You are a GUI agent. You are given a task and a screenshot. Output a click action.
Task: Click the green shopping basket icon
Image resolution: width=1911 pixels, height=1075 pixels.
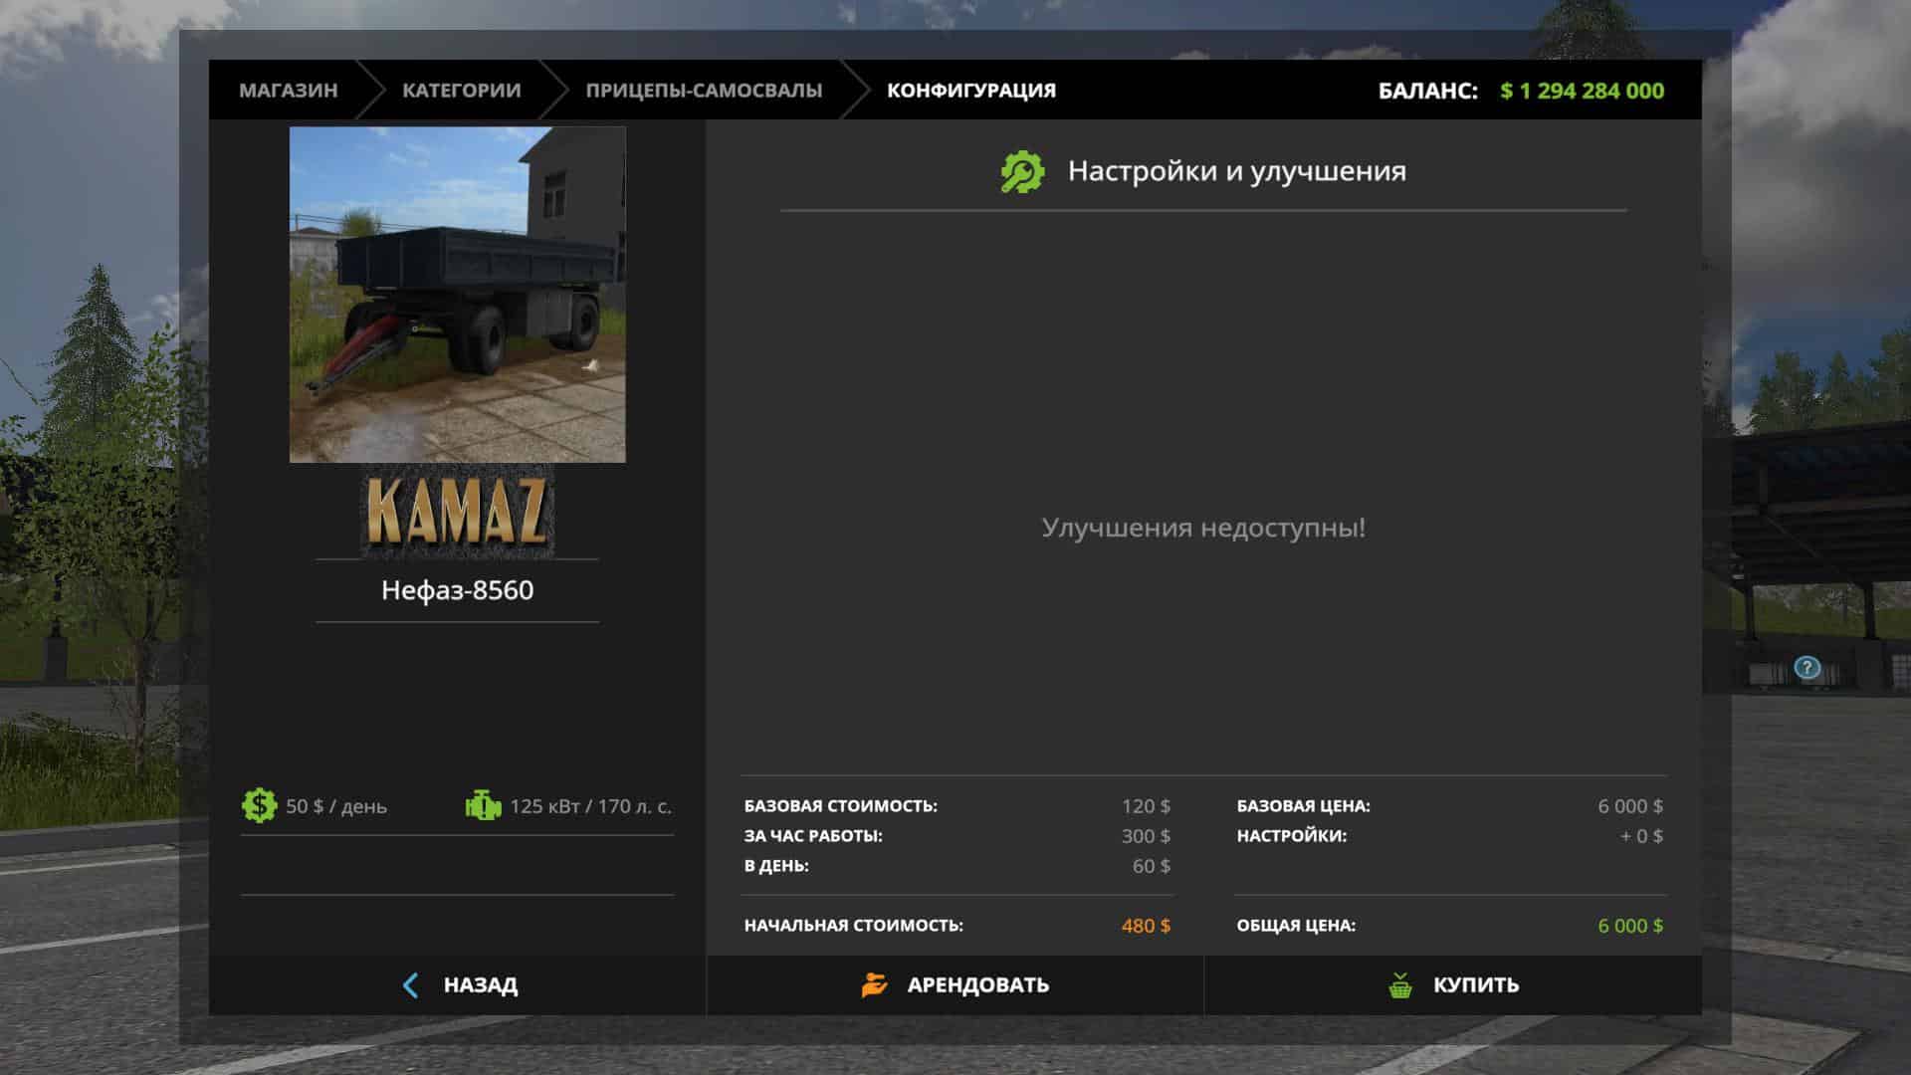coord(1400,985)
